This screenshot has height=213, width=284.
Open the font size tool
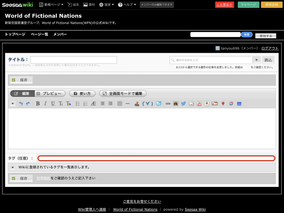click(61, 104)
